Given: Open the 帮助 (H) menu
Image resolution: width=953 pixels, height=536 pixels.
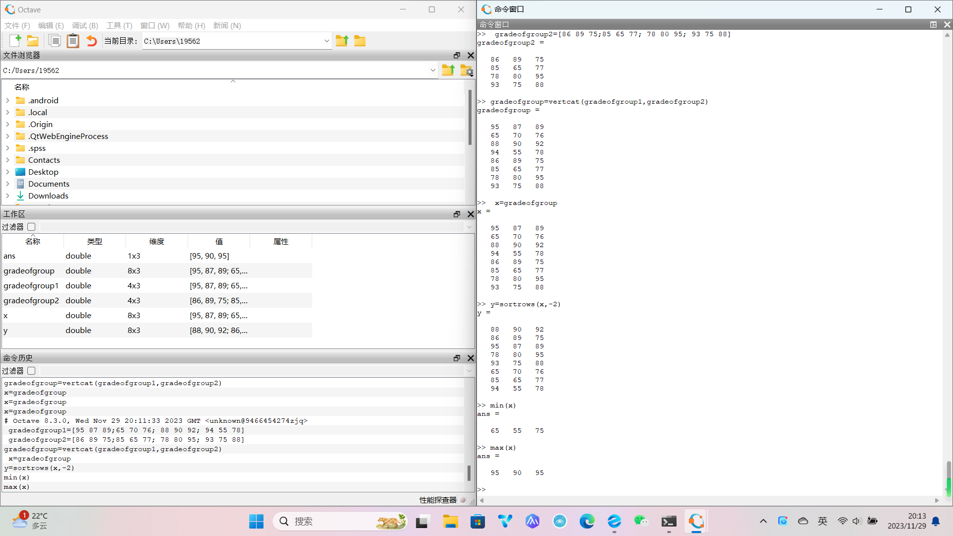Looking at the screenshot, I should [192, 25].
